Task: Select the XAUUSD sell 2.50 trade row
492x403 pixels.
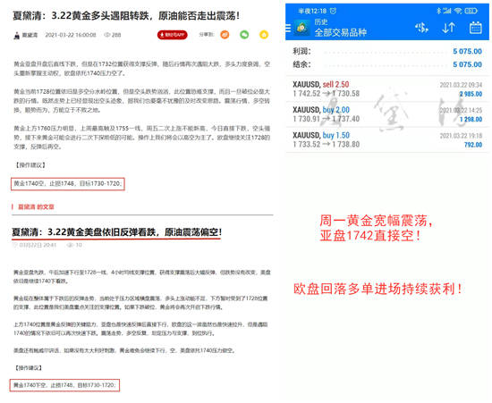Action: [387, 89]
